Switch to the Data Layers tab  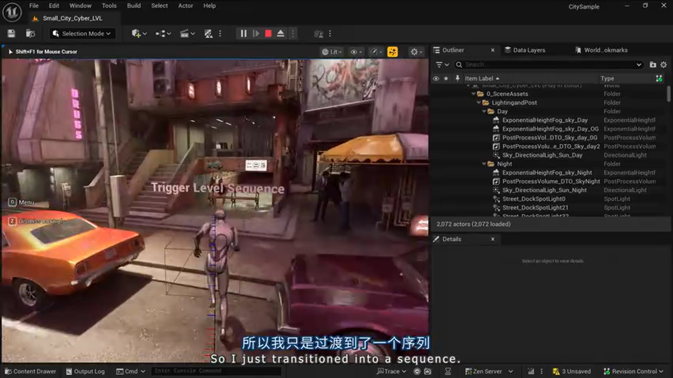pyautogui.click(x=529, y=50)
